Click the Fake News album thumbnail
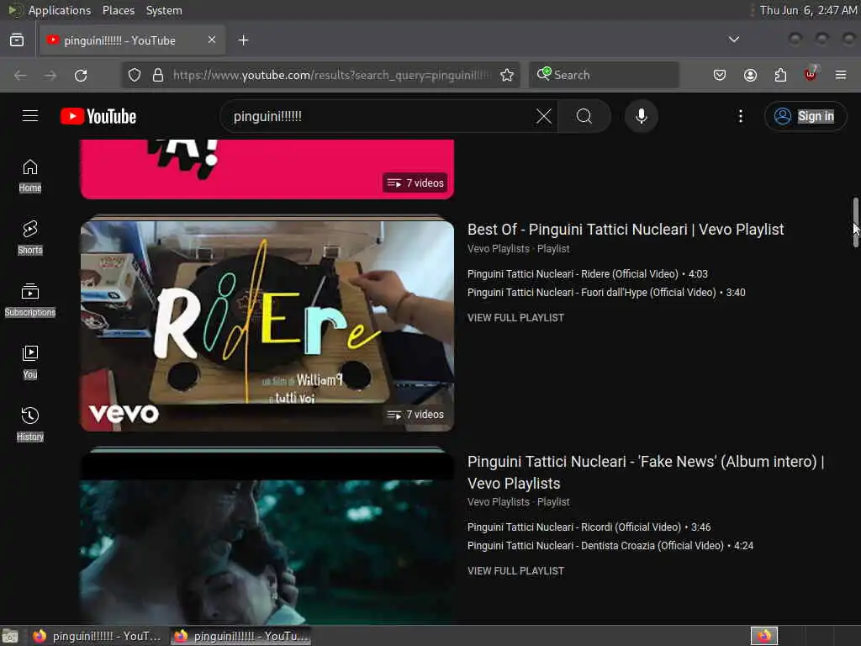Screen dimensions: 861x646 pos(267,538)
